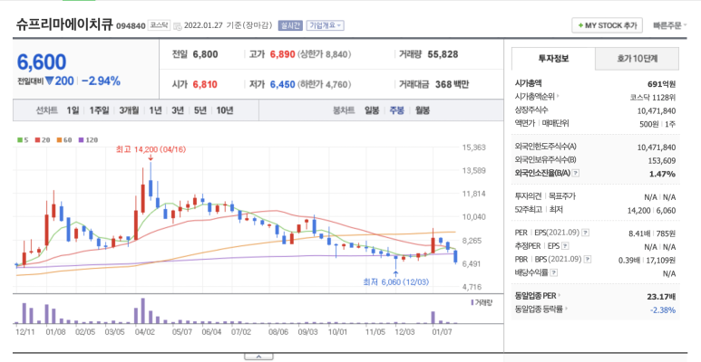Click the 동일업종 PER value 23.17배
Screen dimensions: 701x362
pyautogui.click(x=661, y=296)
